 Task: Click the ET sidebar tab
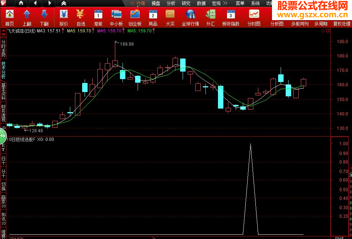coord(3,148)
